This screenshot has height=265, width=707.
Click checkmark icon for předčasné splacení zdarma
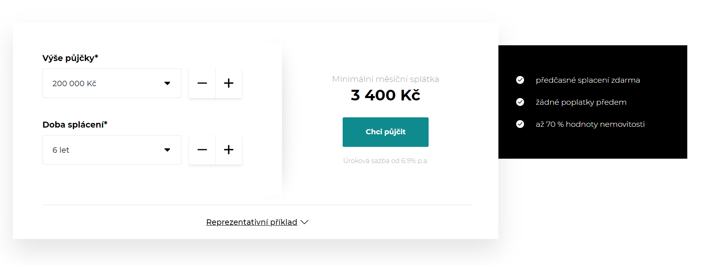pos(520,80)
